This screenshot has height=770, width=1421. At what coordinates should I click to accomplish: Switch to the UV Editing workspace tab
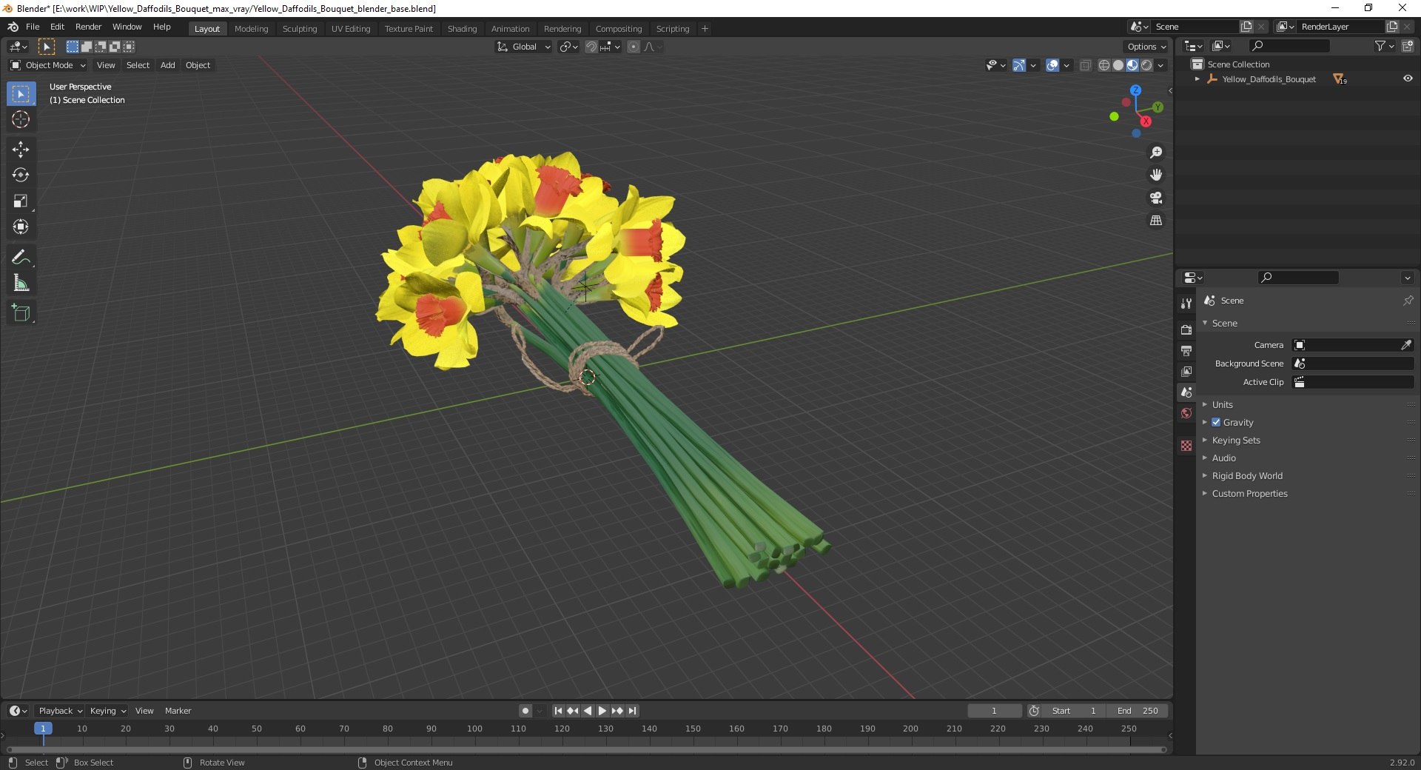351,29
